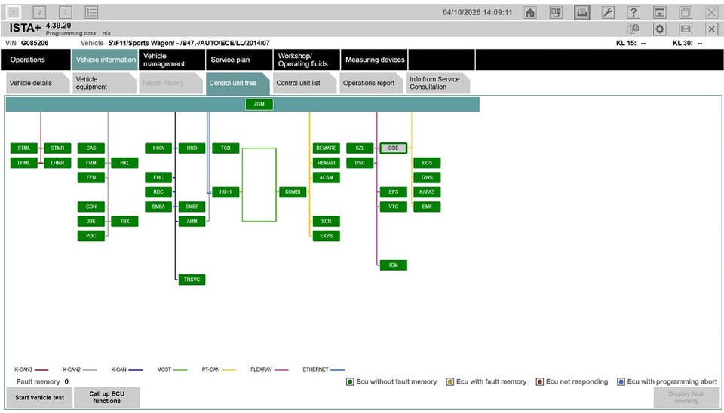This screenshot has width=724, height=413.
Task: Select the TCB control unit
Action: click(x=225, y=148)
